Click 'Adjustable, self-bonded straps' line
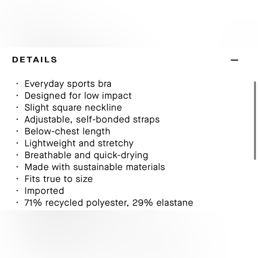This screenshot has width=258, height=258. pos(92,119)
